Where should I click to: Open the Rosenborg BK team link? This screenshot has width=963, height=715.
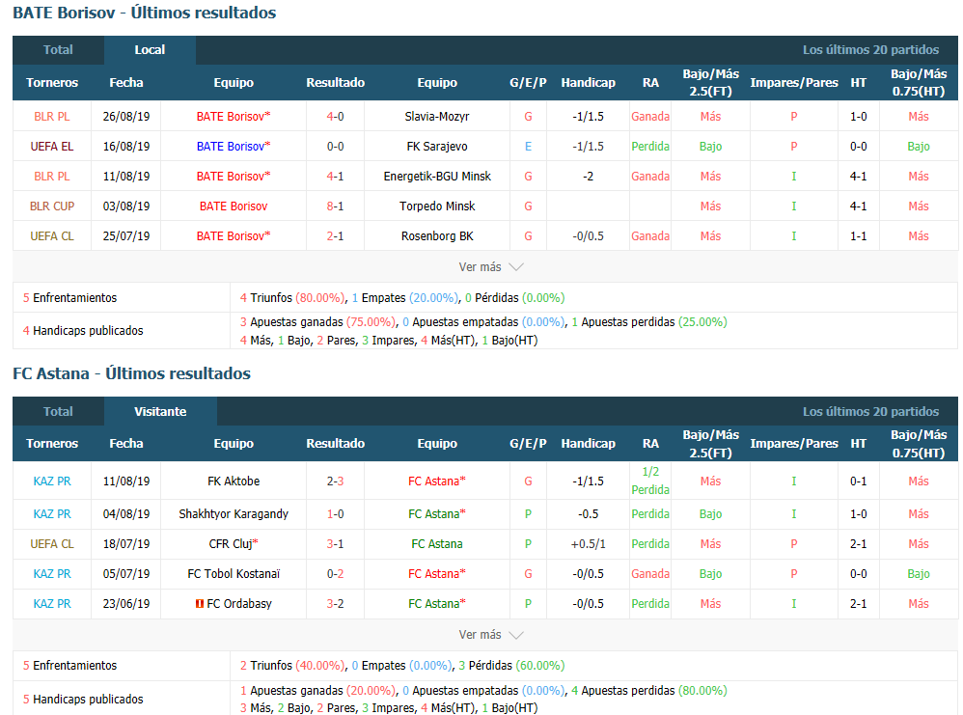point(437,235)
